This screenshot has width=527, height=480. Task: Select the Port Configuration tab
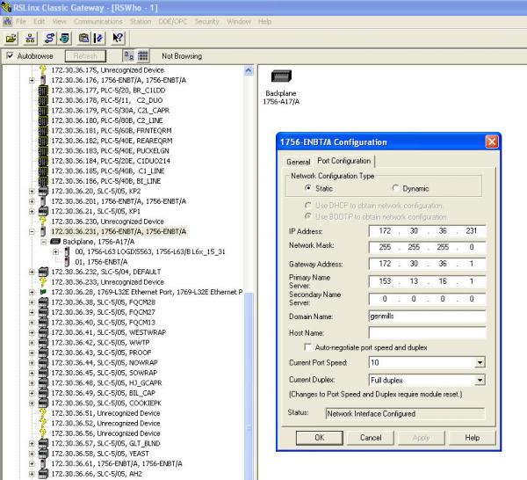(x=344, y=161)
